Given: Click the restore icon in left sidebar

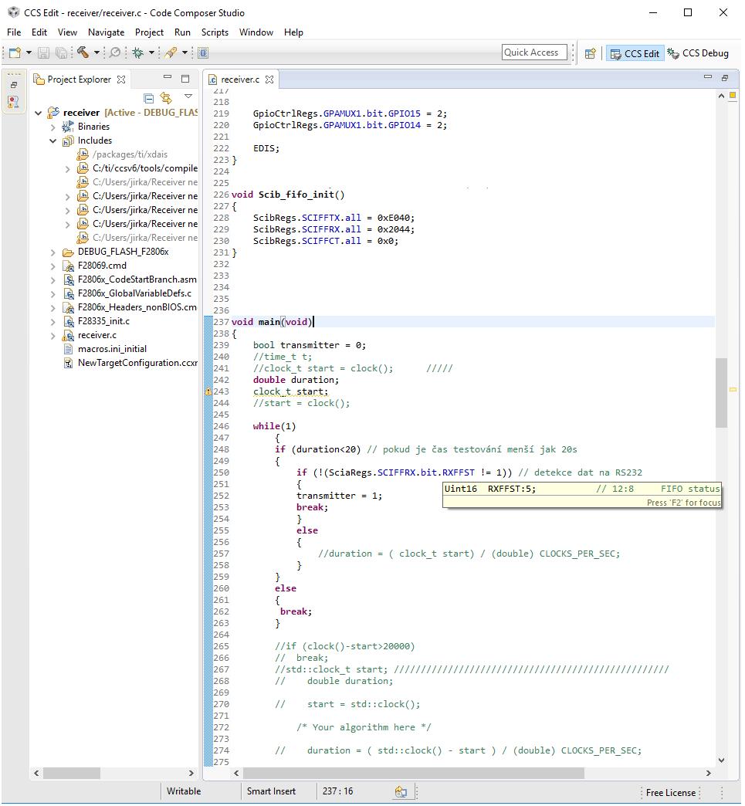Looking at the screenshot, I should coord(14,85).
